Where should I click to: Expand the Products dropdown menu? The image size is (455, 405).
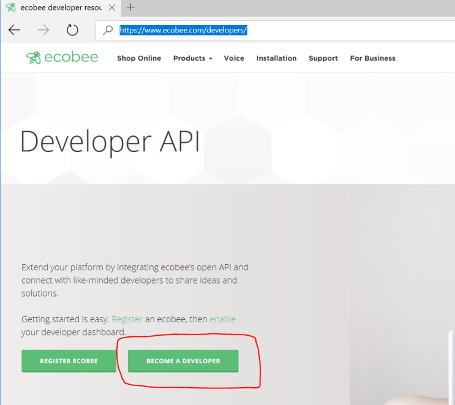pyautogui.click(x=192, y=58)
